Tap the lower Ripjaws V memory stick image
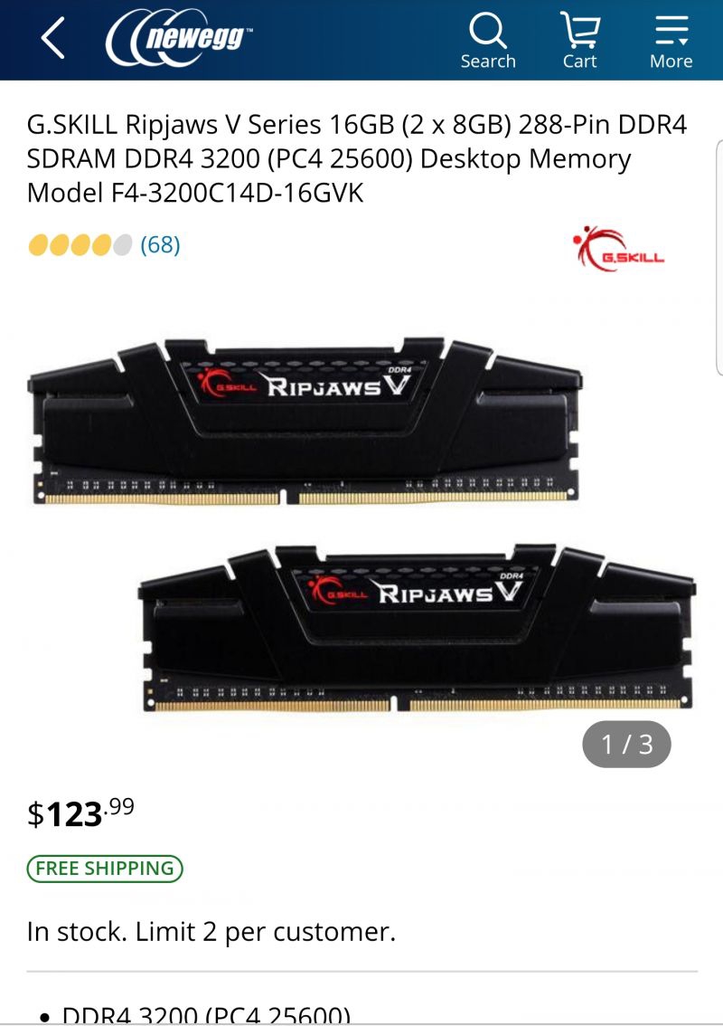 coord(417,628)
